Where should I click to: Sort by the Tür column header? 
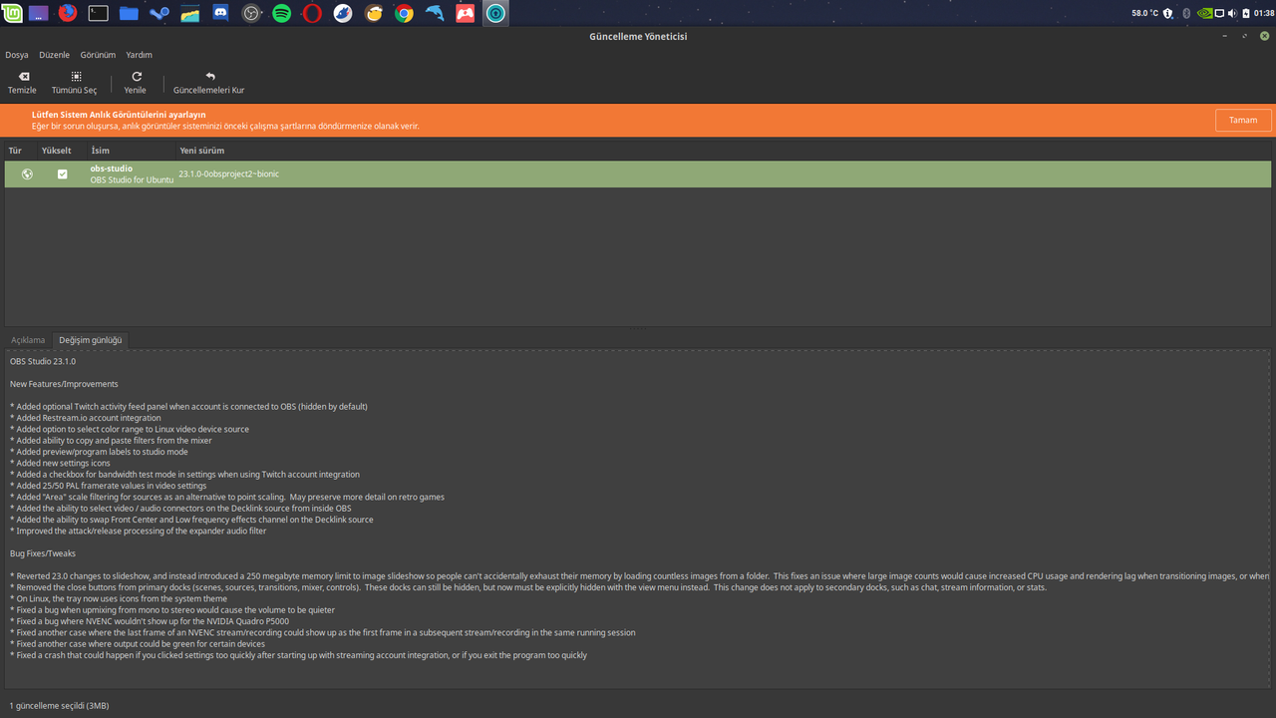tap(15, 151)
